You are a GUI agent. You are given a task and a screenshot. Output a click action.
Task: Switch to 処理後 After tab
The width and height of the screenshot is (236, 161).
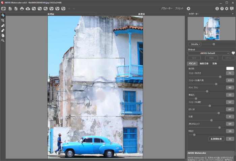141,14
